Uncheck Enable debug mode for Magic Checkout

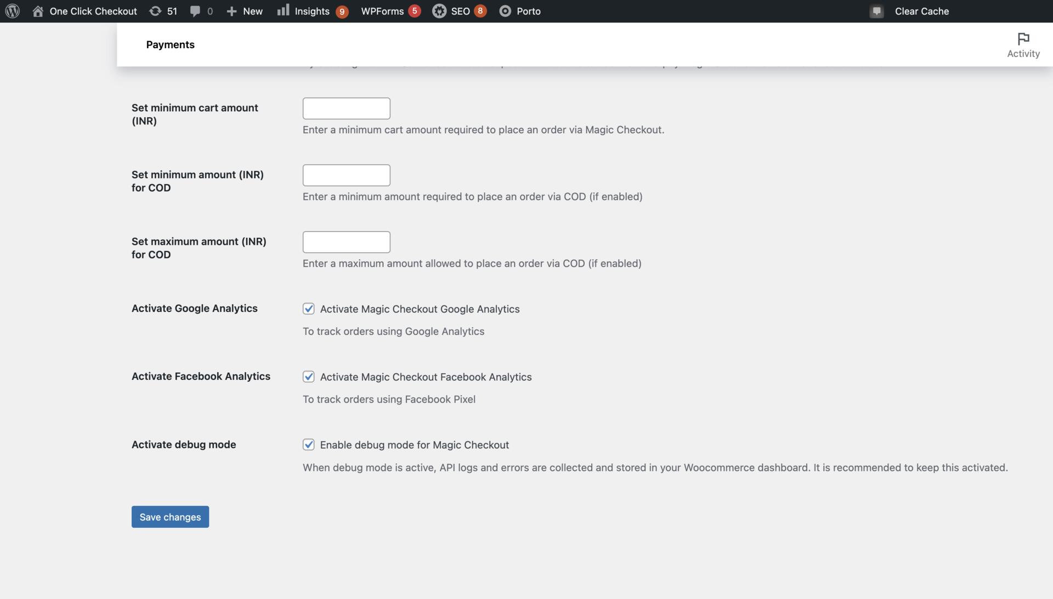click(x=309, y=444)
